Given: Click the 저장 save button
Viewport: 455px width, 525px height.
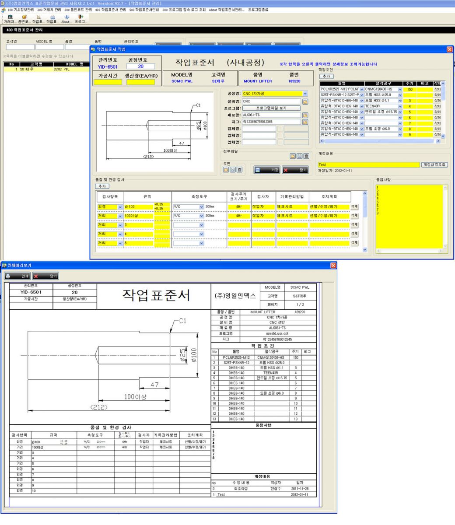Looking at the screenshot, I should [x=267, y=170].
